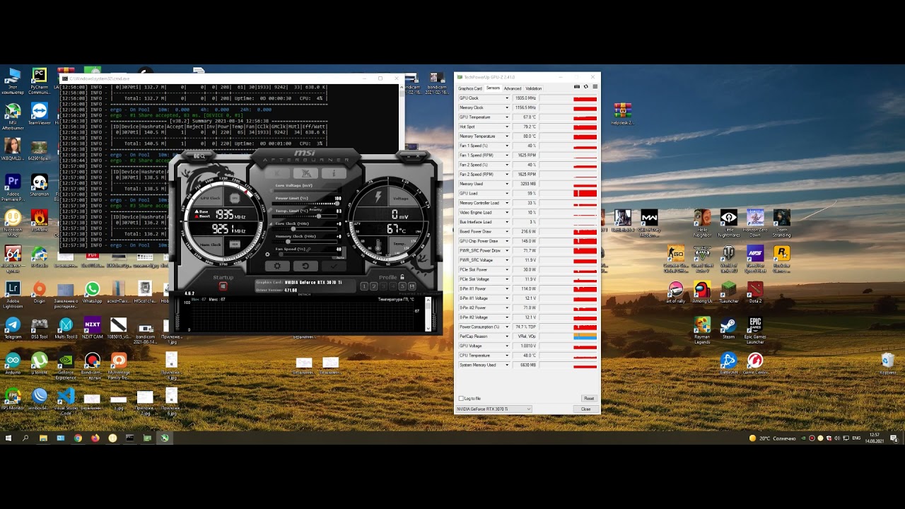Open Afterburner information i button
Image resolution: width=905 pixels, height=509 pixels.
333,173
